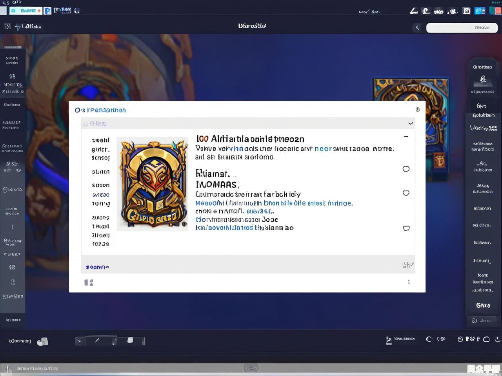Toggle the first round checkbox in the dialog

point(406,169)
